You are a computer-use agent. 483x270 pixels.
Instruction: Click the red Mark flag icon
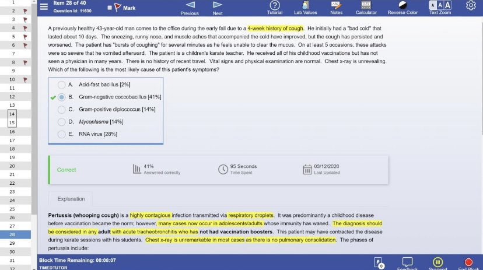(x=117, y=8)
